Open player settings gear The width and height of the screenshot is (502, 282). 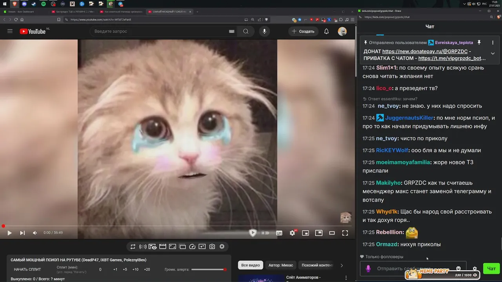click(x=293, y=233)
